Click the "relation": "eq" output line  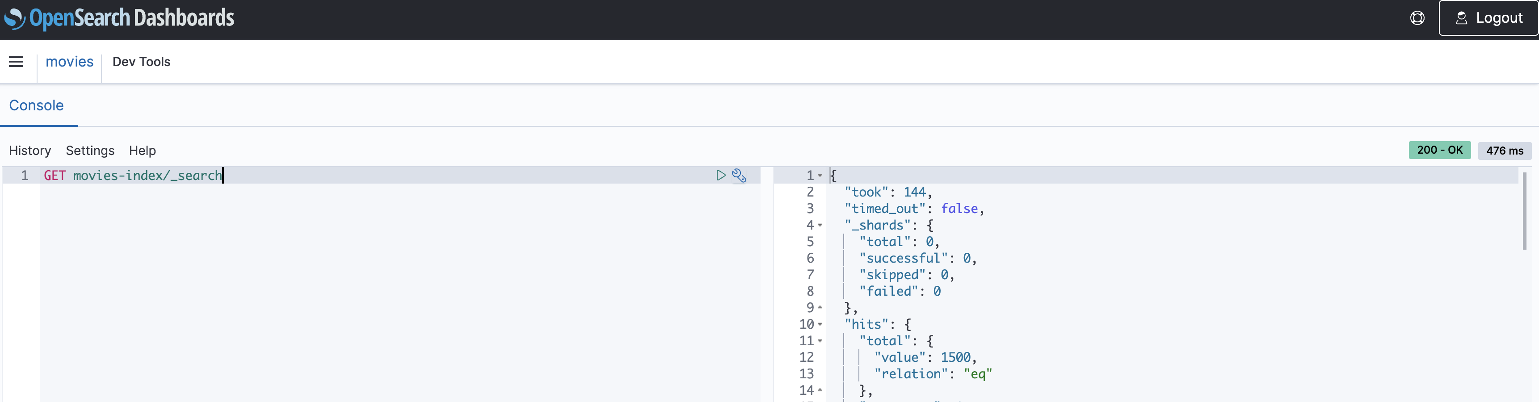(933, 374)
